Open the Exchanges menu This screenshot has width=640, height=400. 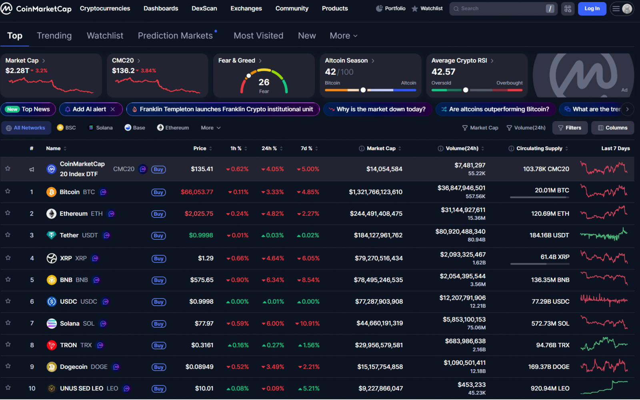click(246, 8)
